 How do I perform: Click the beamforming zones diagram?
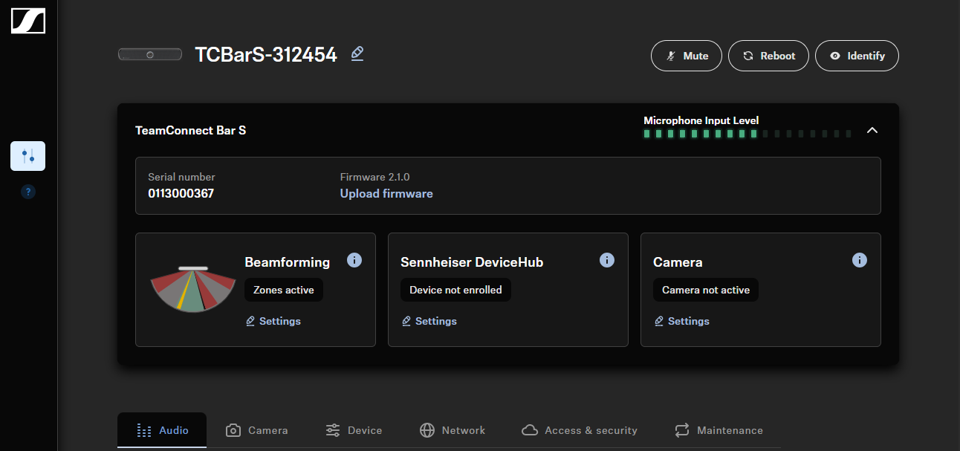click(193, 289)
